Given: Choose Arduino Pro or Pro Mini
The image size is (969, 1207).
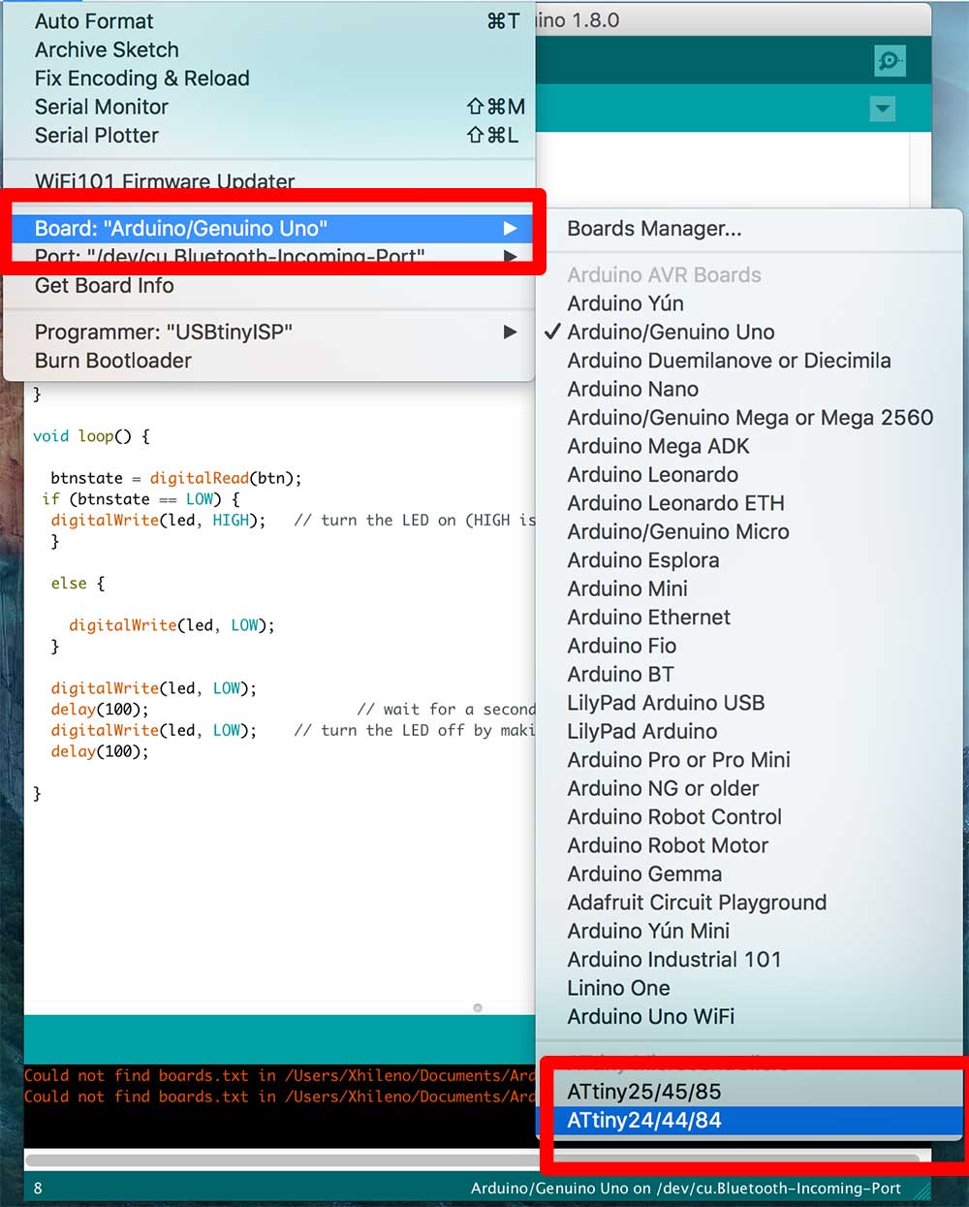Looking at the screenshot, I should (x=749, y=760).
